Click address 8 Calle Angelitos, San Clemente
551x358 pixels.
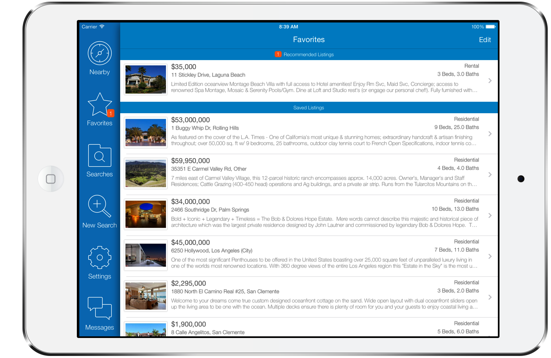pos(208,332)
